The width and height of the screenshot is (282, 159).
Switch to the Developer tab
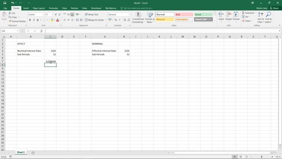pos(96,8)
